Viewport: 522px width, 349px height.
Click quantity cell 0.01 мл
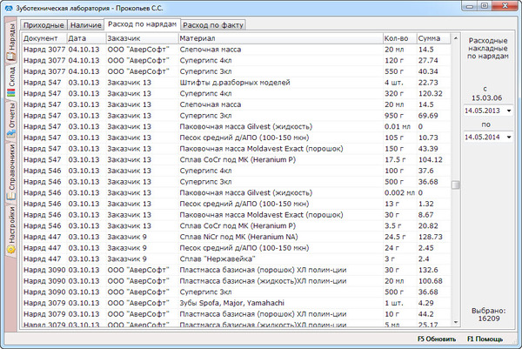tap(398, 126)
